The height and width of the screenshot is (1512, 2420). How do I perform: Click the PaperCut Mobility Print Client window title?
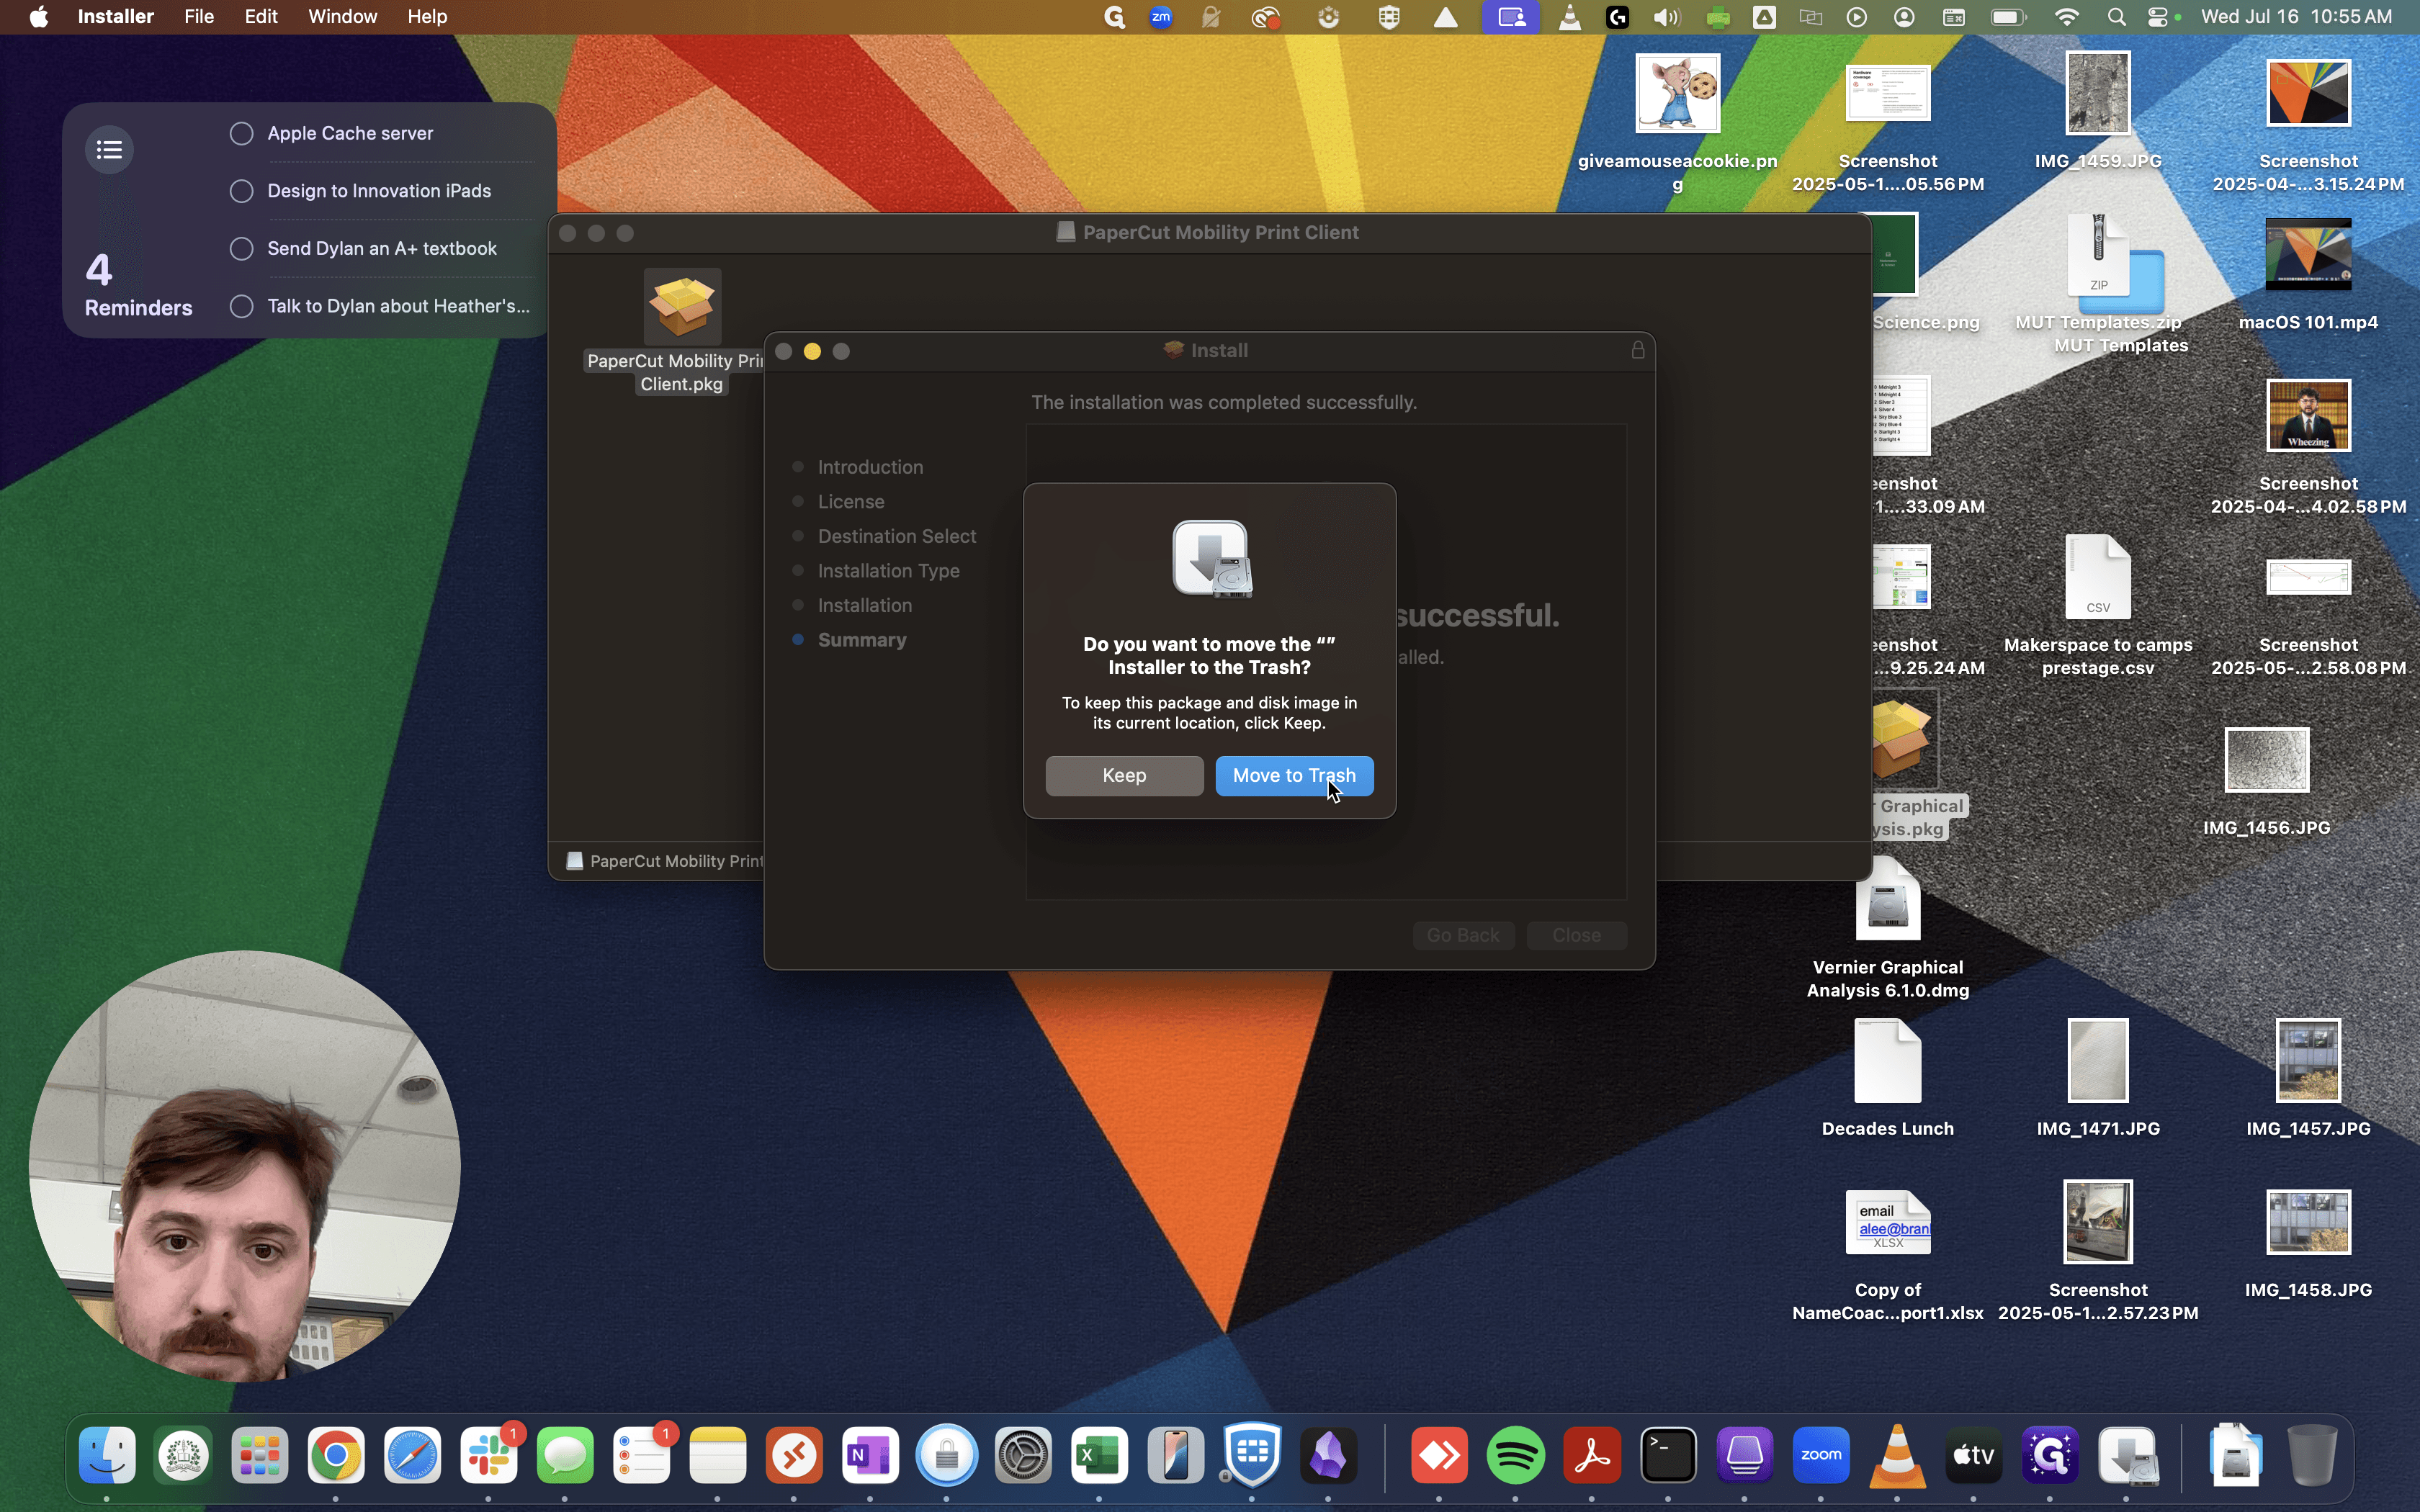[1221, 232]
